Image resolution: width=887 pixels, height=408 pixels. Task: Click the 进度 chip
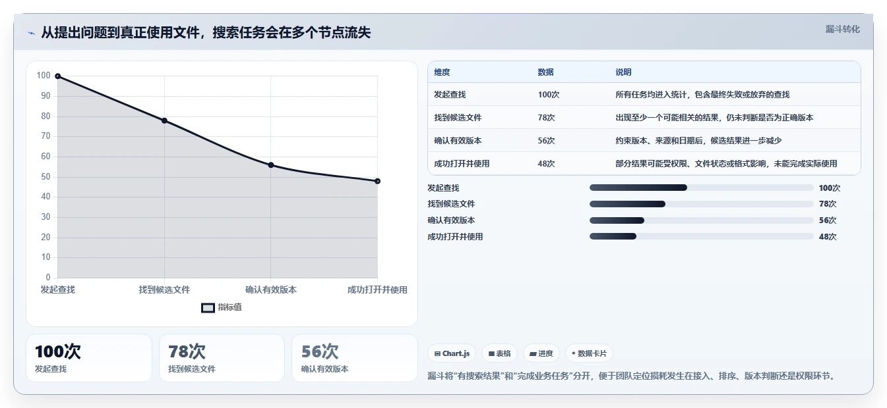point(541,353)
